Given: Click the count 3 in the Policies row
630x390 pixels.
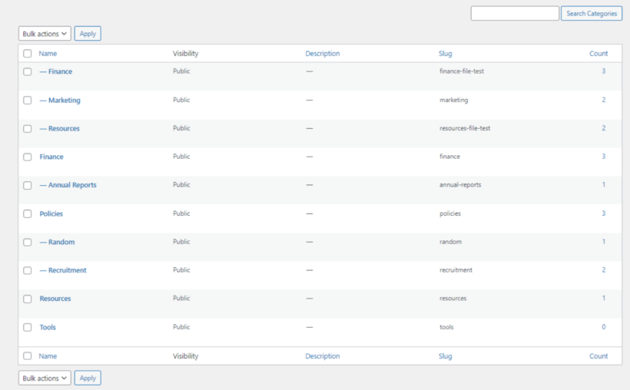Looking at the screenshot, I should point(603,213).
